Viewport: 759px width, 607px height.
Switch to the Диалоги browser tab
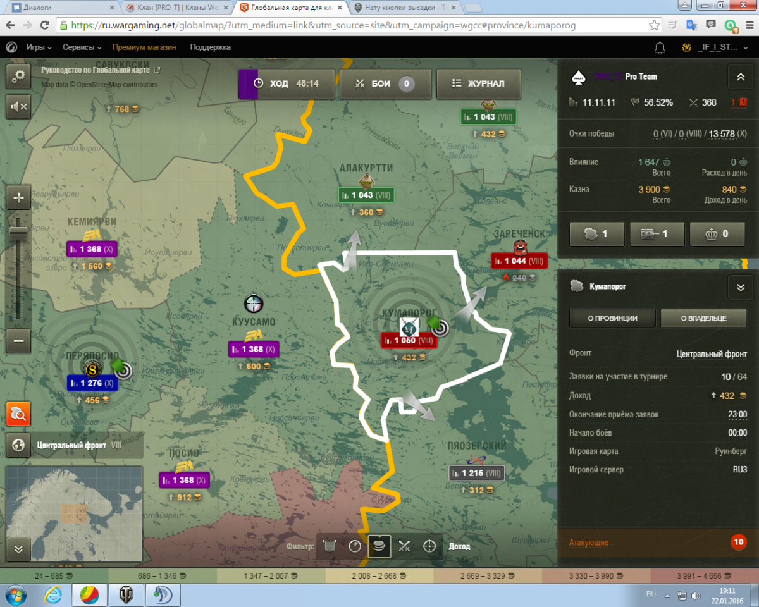tap(60, 8)
